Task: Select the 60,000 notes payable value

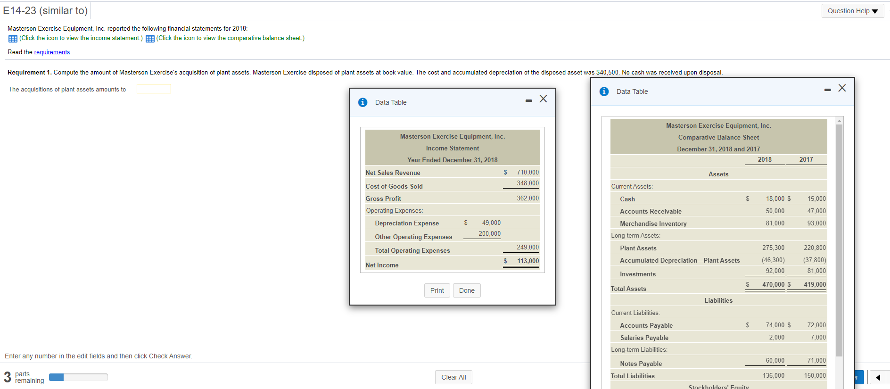Action: pyautogui.click(x=775, y=361)
